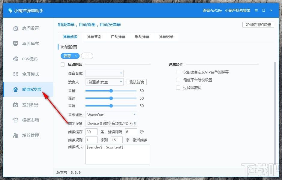Enable the 过滤屏蔽词 blocked words filter

click(178, 87)
